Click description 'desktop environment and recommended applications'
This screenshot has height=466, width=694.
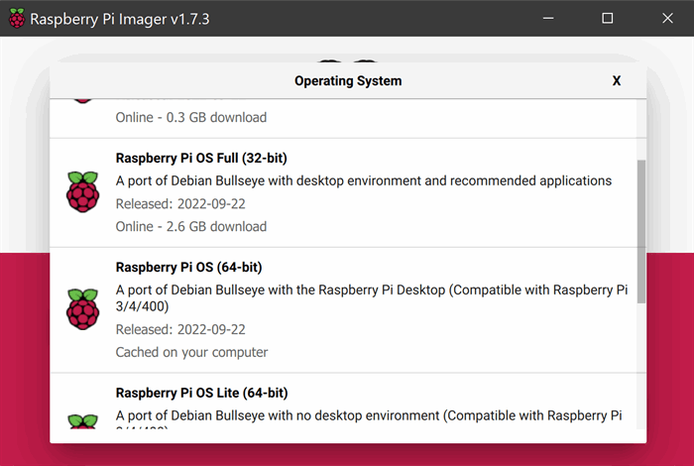click(364, 181)
